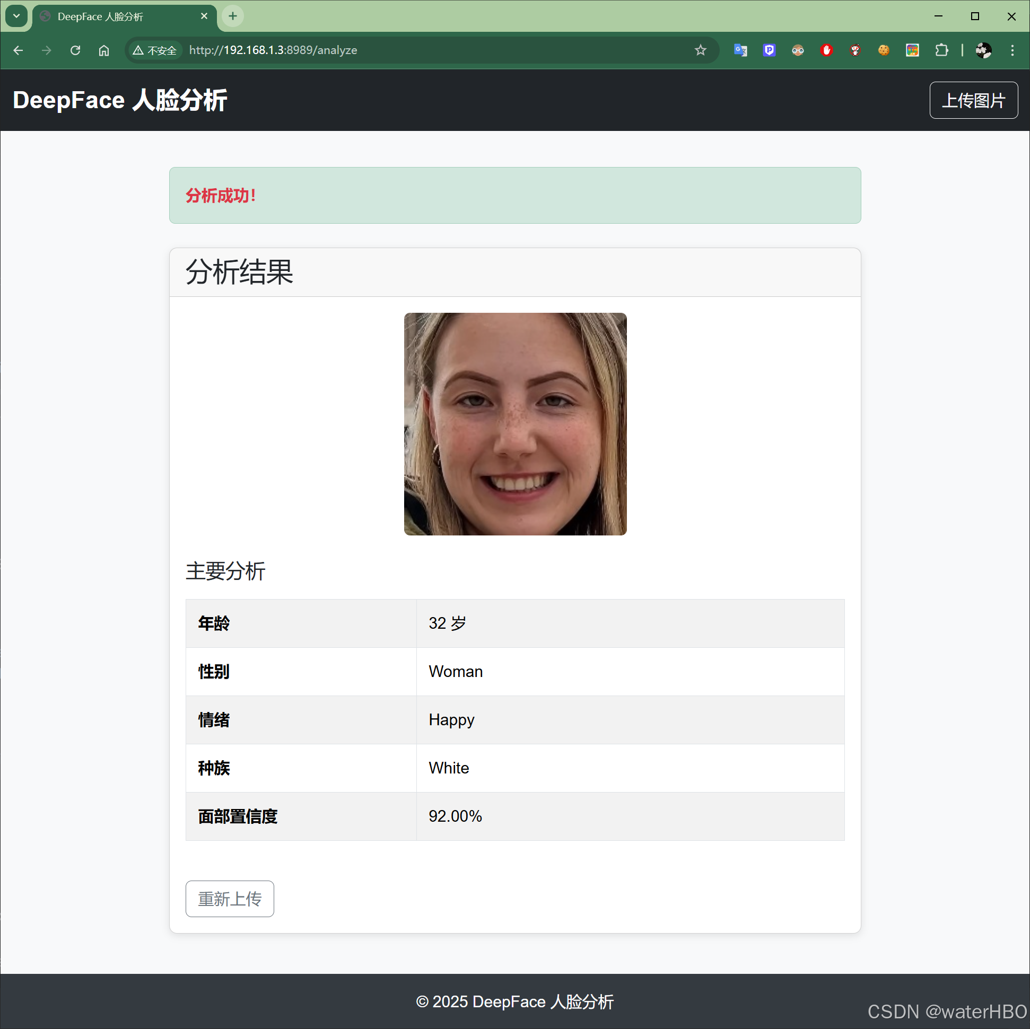The height and width of the screenshot is (1029, 1030).
Task: Bookmark this page with the star icon
Action: point(700,50)
